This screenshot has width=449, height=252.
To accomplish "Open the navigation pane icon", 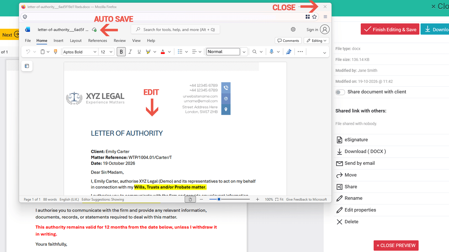I will click(27, 66).
